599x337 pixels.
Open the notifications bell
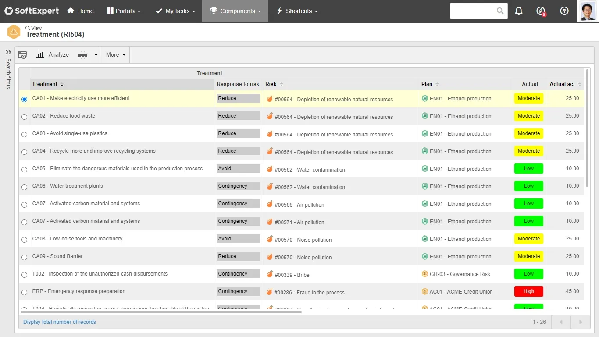pos(519,11)
